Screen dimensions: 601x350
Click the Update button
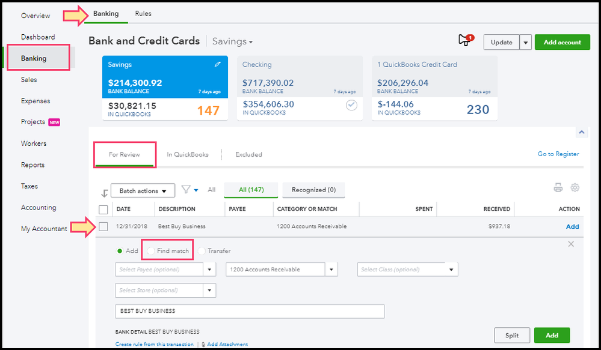pos(501,43)
